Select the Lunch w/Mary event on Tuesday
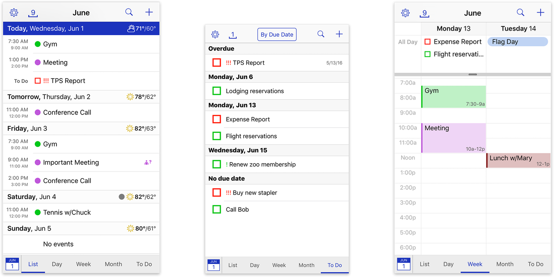The image size is (554, 277). pyautogui.click(x=517, y=160)
